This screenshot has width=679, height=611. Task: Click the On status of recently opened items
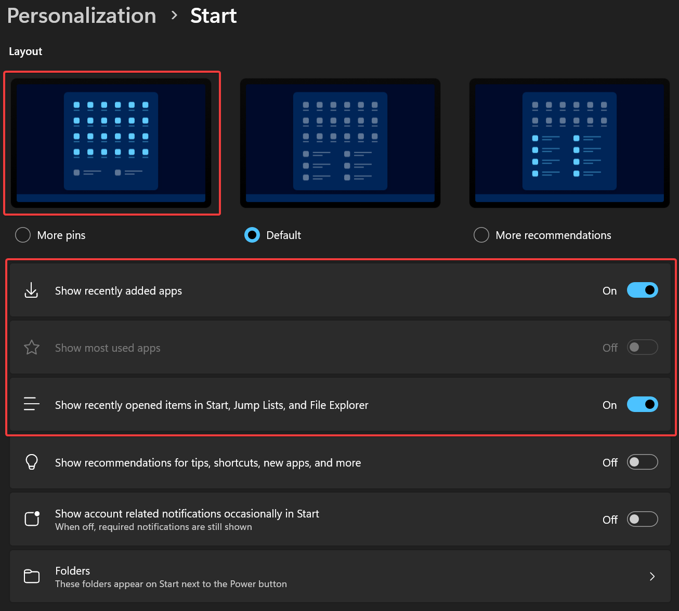610,405
